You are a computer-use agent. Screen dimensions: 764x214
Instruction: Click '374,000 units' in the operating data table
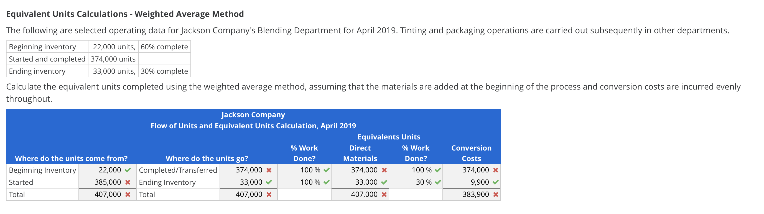(x=113, y=59)
